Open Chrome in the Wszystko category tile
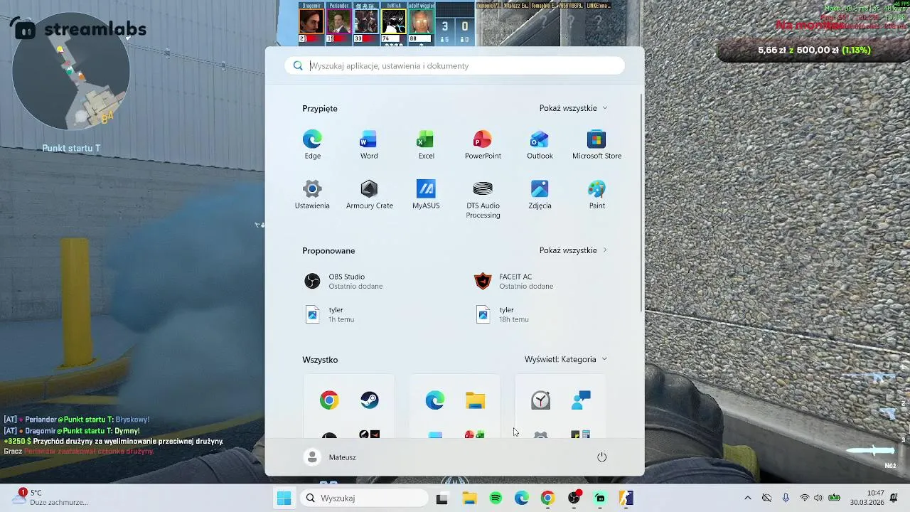The height and width of the screenshot is (512, 910). [x=328, y=400]
